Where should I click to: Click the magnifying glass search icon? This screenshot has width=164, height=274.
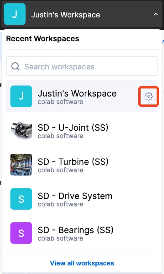point(15,67)
